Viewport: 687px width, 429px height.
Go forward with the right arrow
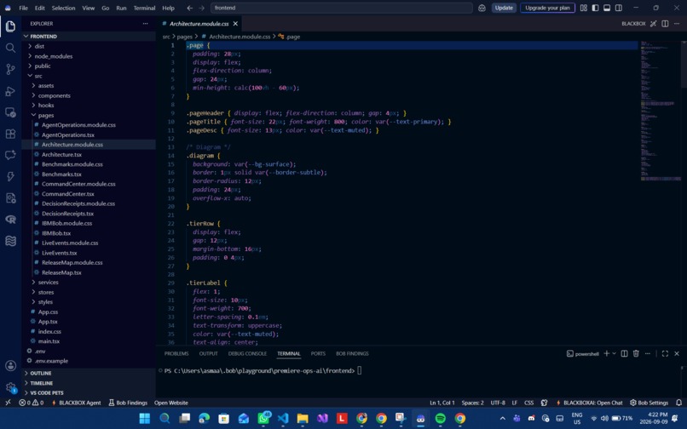[201, 8]
